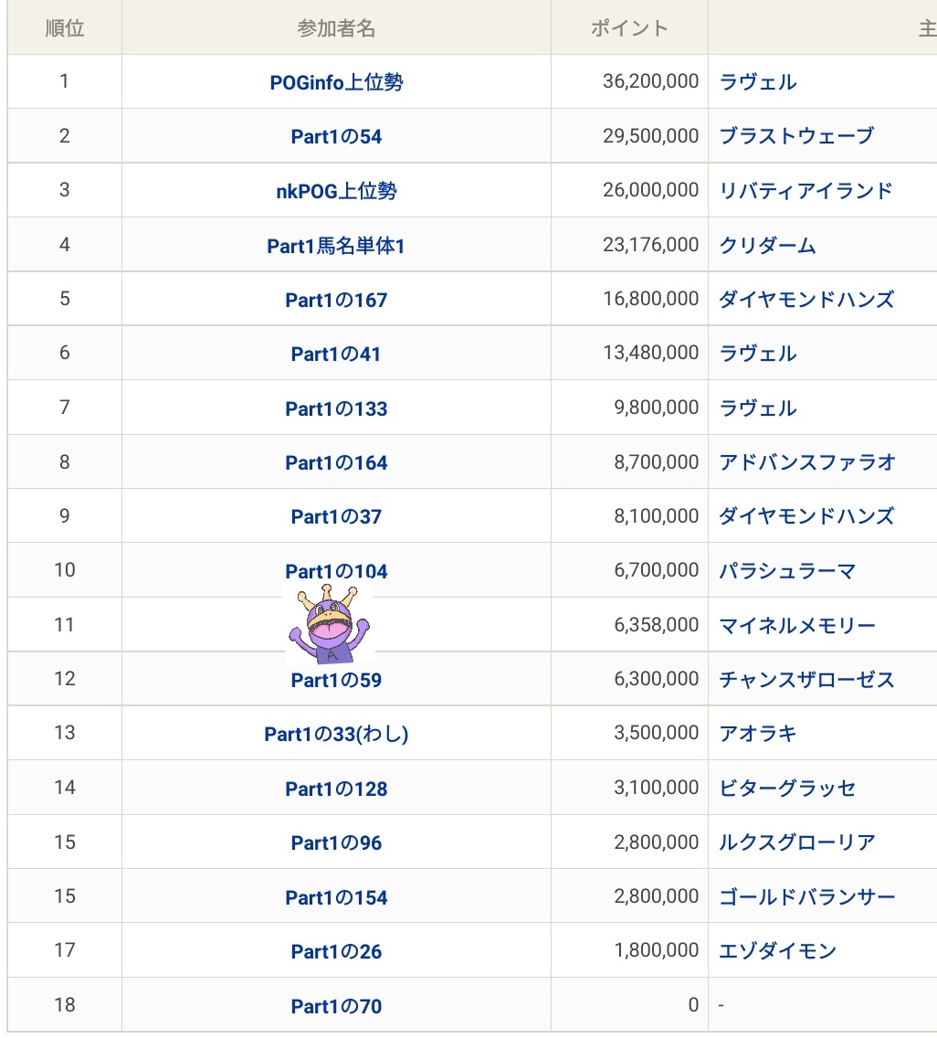Select the nkPOG上位勢 participant link

[336, 191]
